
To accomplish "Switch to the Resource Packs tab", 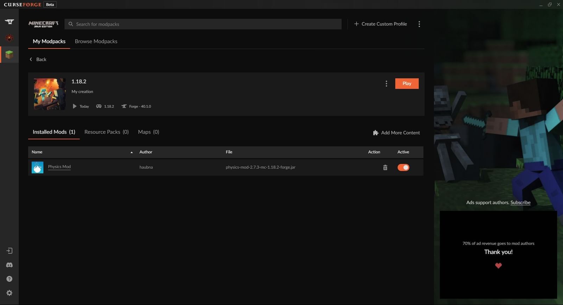I will tap(106, 132).
